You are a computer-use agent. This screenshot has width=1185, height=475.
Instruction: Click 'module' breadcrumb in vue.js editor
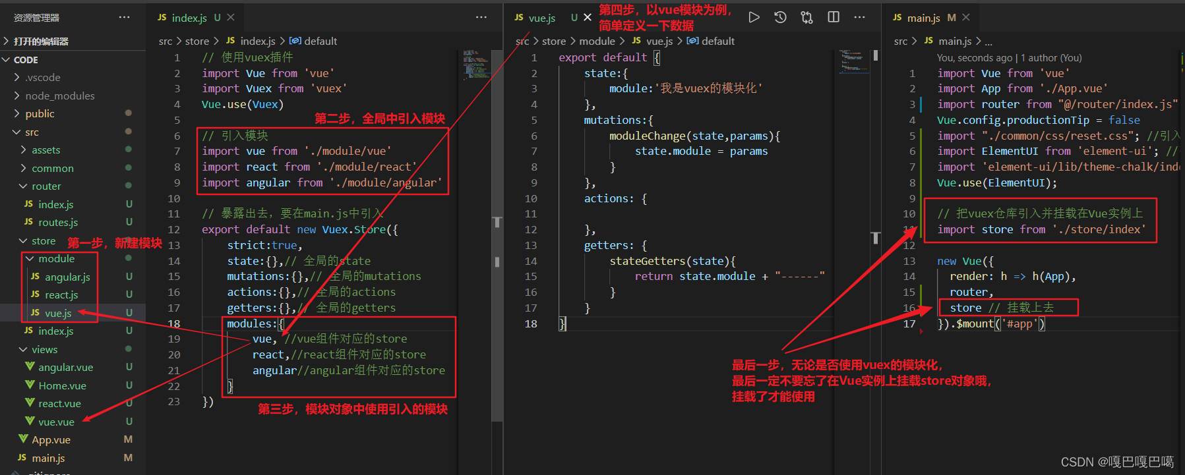point(597,41)
